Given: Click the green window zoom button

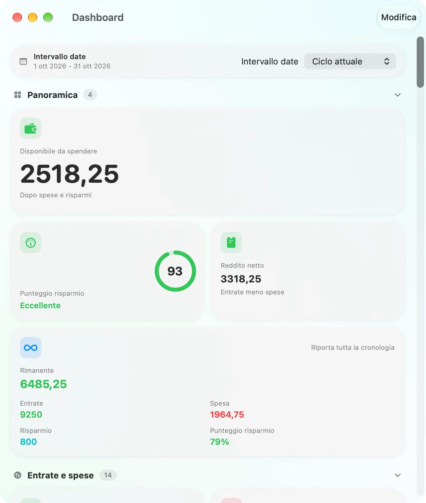Looking at the screenshot, I should tap(48, 17).
